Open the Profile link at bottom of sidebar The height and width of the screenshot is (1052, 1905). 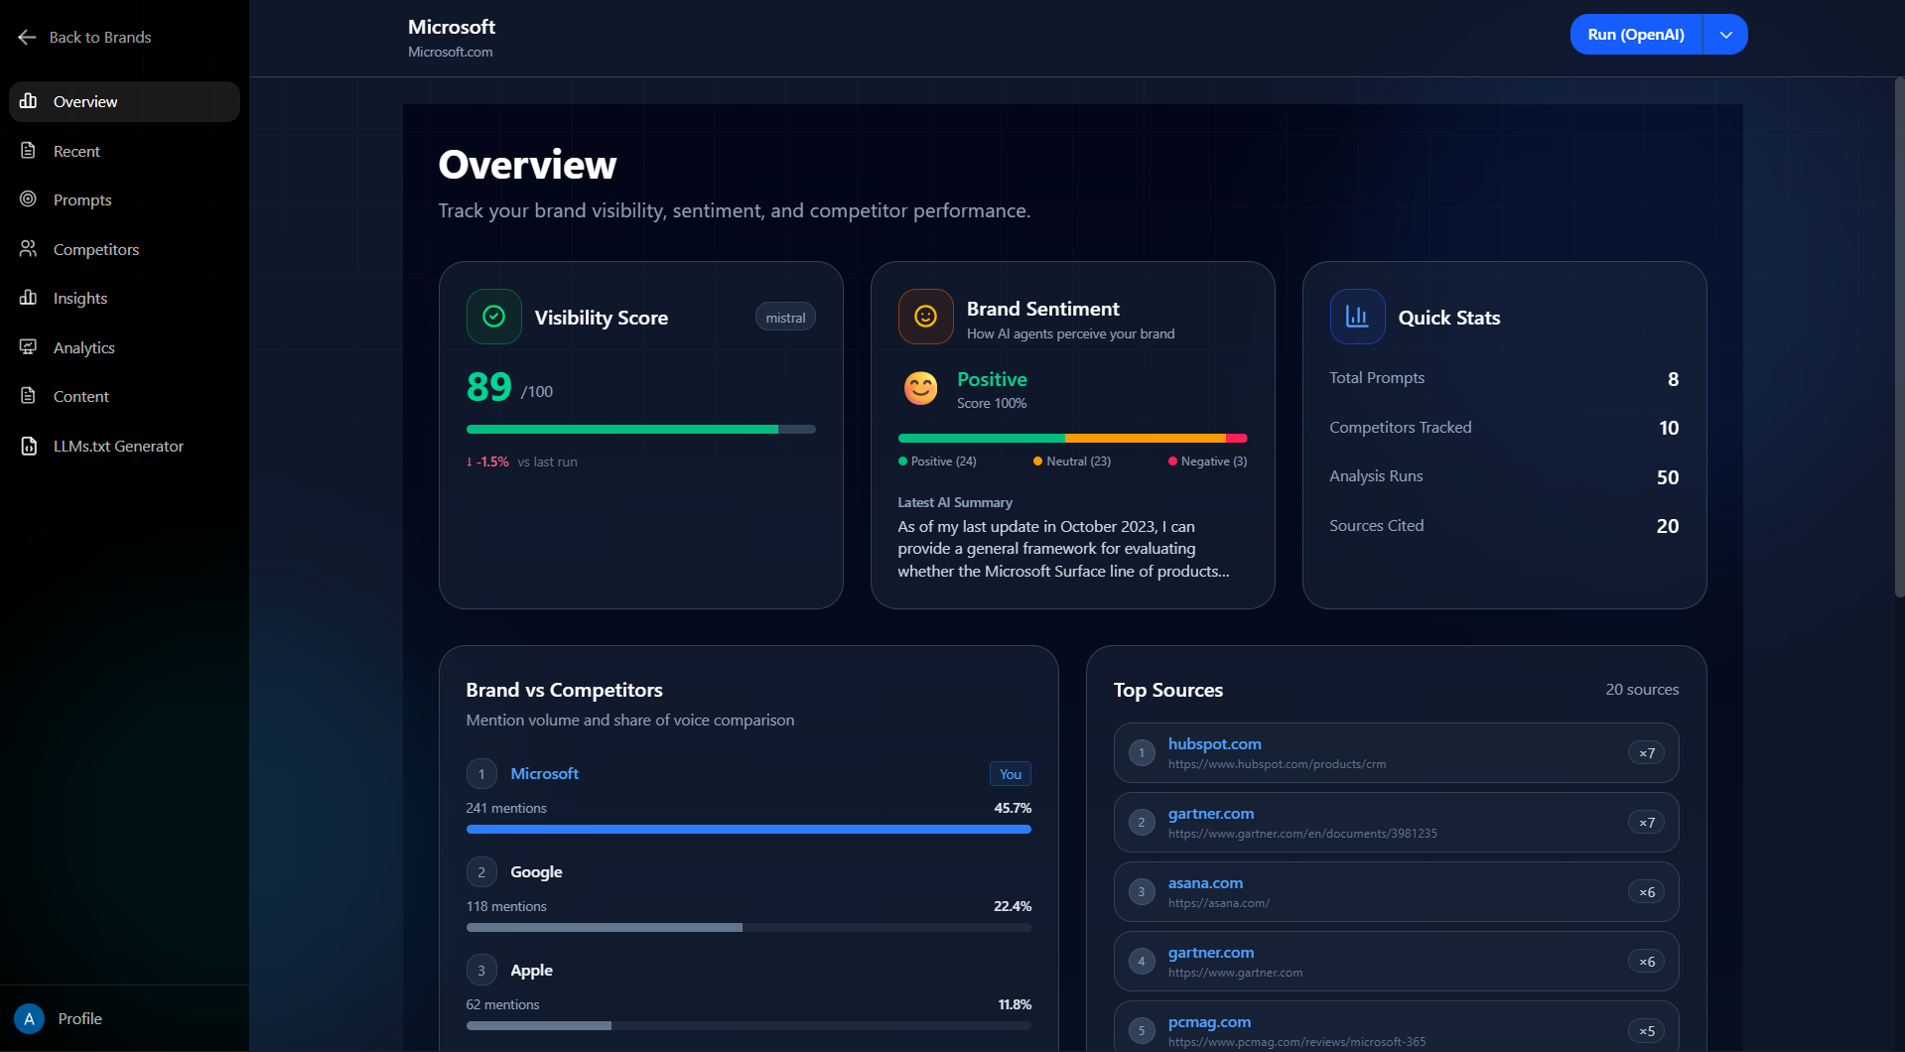79,1018
